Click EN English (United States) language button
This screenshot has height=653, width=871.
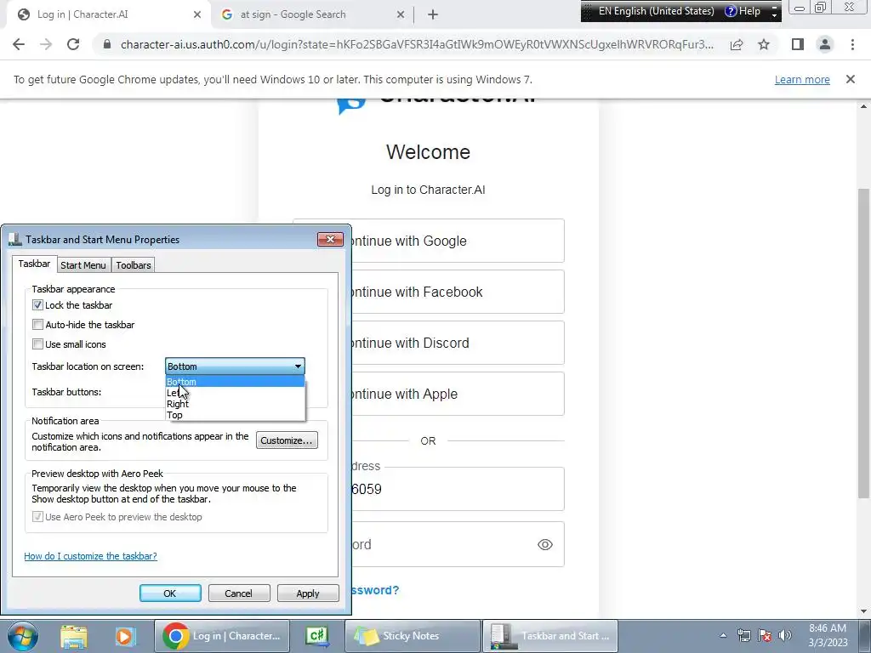click(x=656, y=11)
